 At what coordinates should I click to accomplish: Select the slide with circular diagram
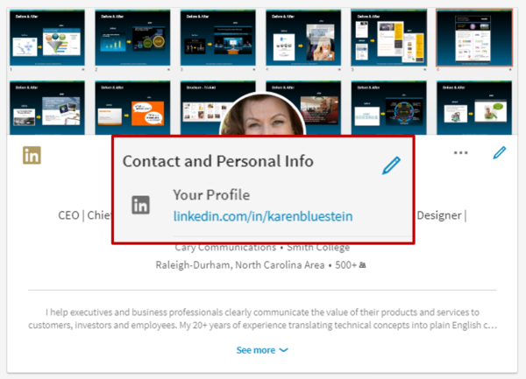click(x=388, y=108)
